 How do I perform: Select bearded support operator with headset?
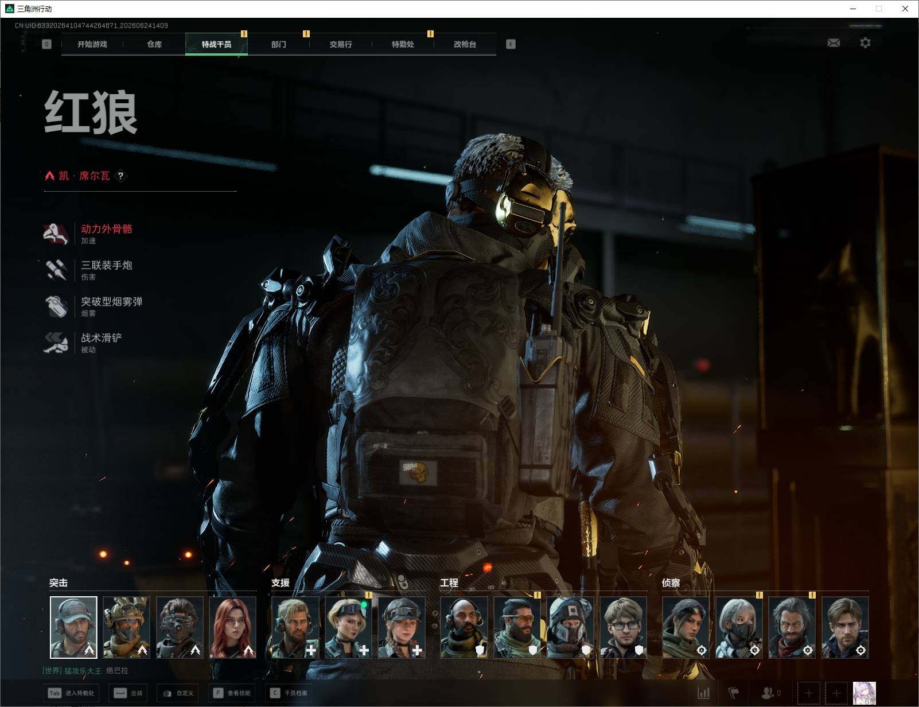point(295,627)
